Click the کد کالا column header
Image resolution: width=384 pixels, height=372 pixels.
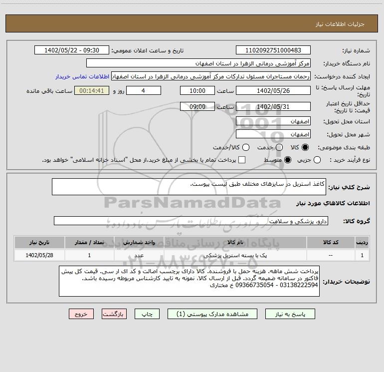[331, 242]
